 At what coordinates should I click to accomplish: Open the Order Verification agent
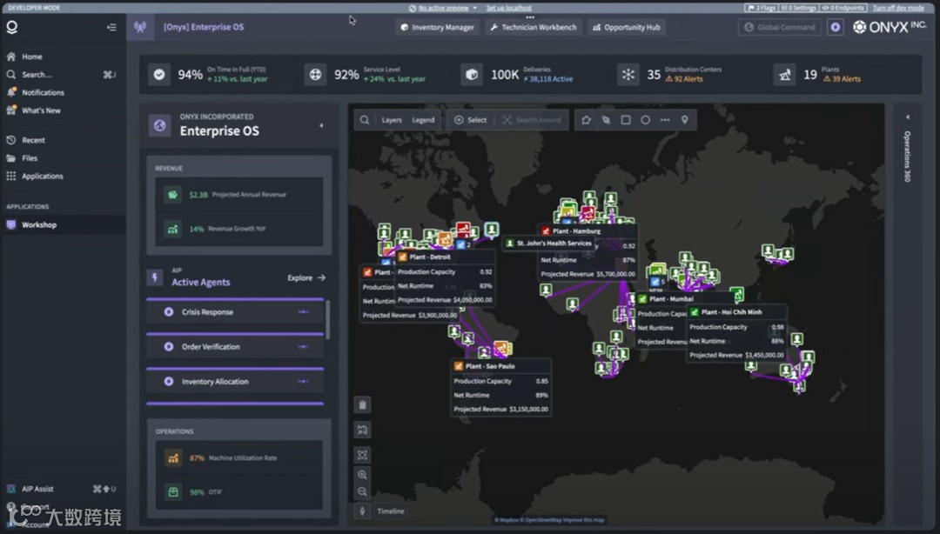tap(235, 346)
